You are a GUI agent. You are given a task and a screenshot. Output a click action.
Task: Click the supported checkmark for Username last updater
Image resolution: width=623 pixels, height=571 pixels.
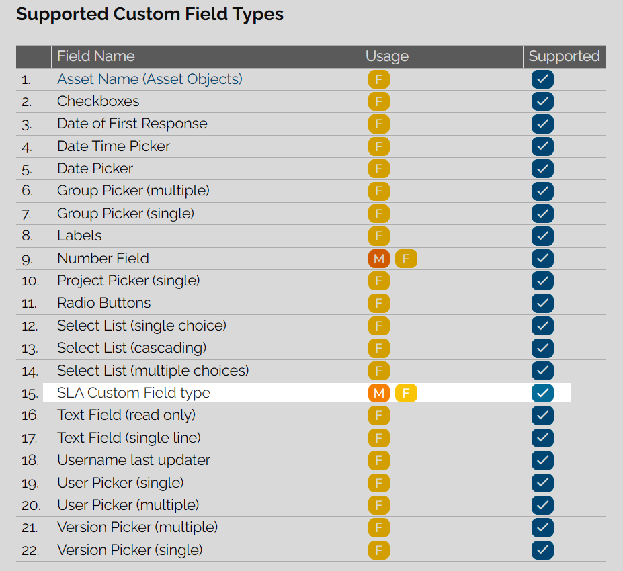point(542,460)
